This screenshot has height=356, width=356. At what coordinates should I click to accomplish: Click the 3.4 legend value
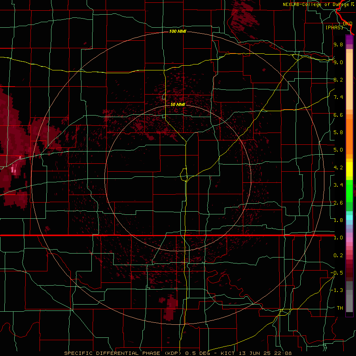coord(338,185)
